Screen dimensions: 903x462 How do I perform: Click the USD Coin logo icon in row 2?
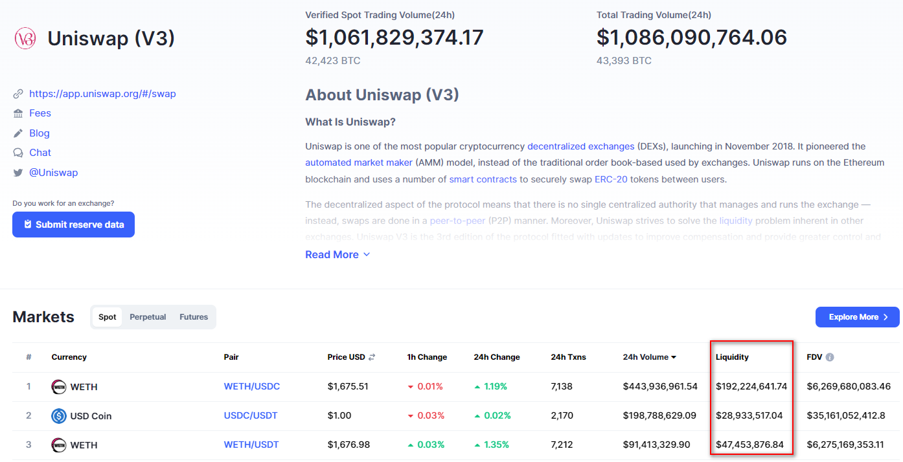tap(59, 416)
